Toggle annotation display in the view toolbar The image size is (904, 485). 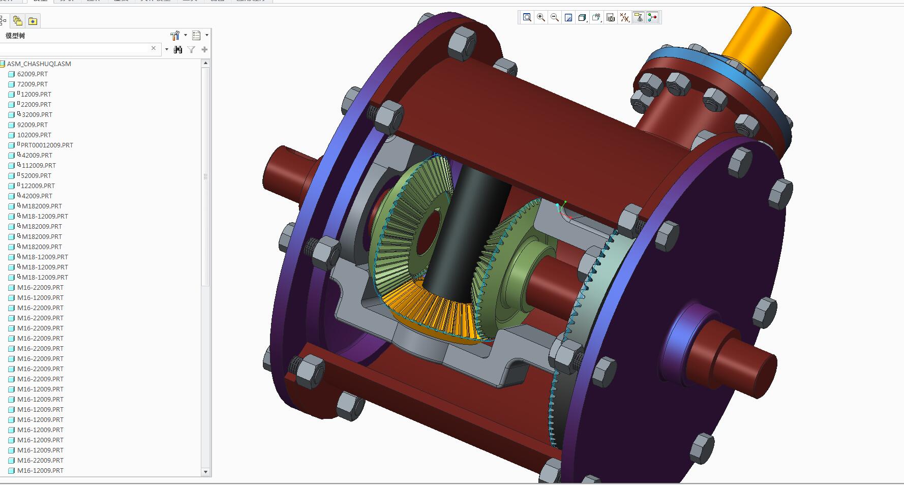(x=638, y=18)
